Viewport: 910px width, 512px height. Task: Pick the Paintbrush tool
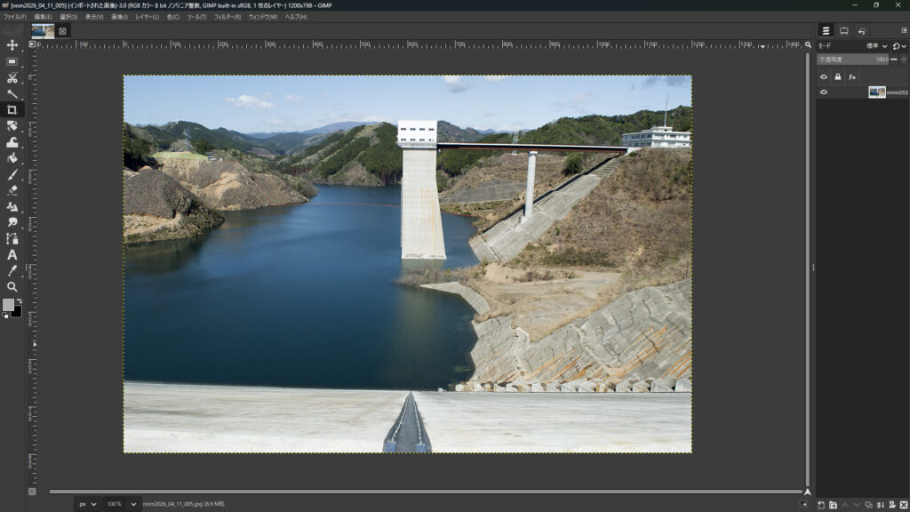coord(12,174)
